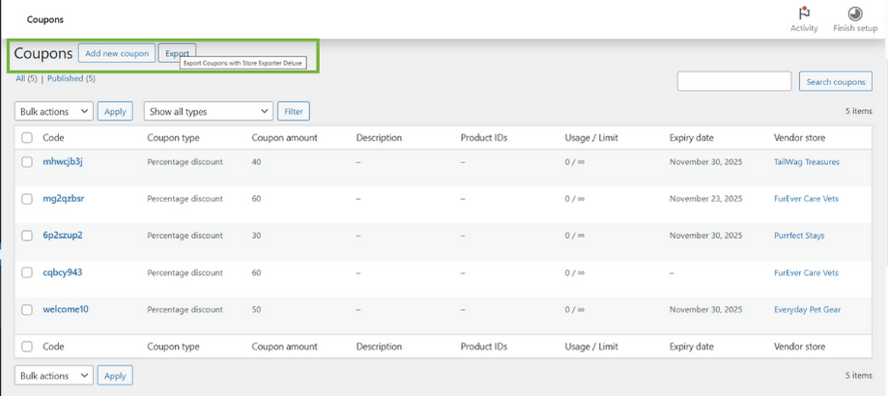Select the All (5) coupons view
The height and width of the screenshot is (396, 888).
pos(25,78)
